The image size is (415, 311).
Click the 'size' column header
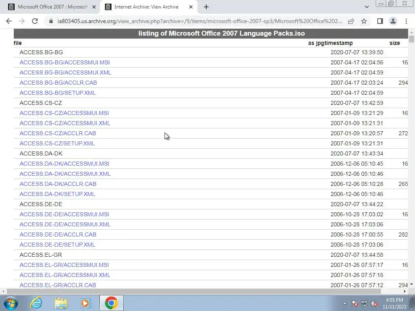pyautogui.click(x=395, y=43)
